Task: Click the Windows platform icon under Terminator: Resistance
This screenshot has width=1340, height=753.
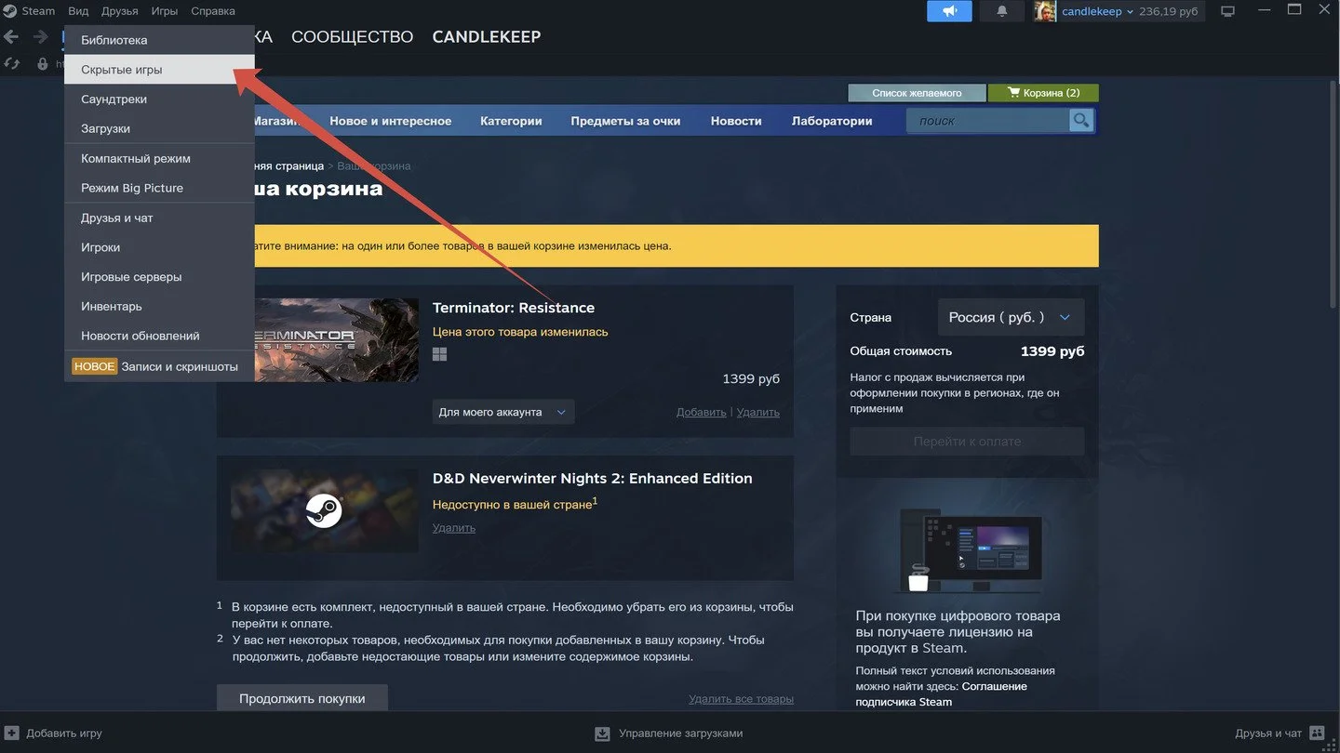Action: coord(439,354)
